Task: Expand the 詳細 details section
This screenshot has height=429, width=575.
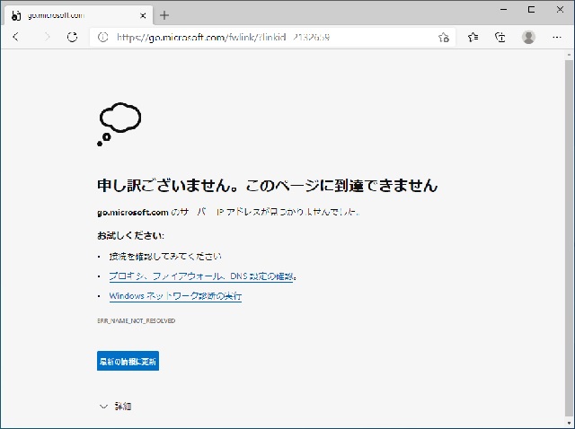Action: point(116,407)
